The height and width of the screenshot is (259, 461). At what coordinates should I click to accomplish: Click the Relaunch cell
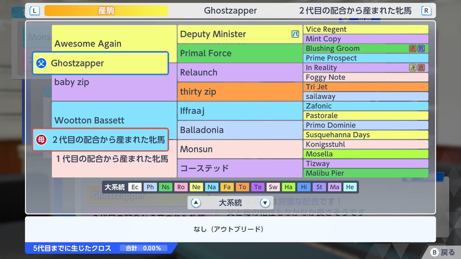coord(240,72)
